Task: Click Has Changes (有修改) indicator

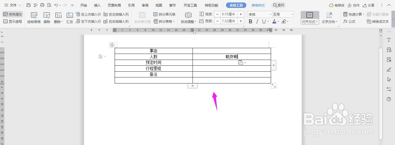Action: (x=337, y=5)
